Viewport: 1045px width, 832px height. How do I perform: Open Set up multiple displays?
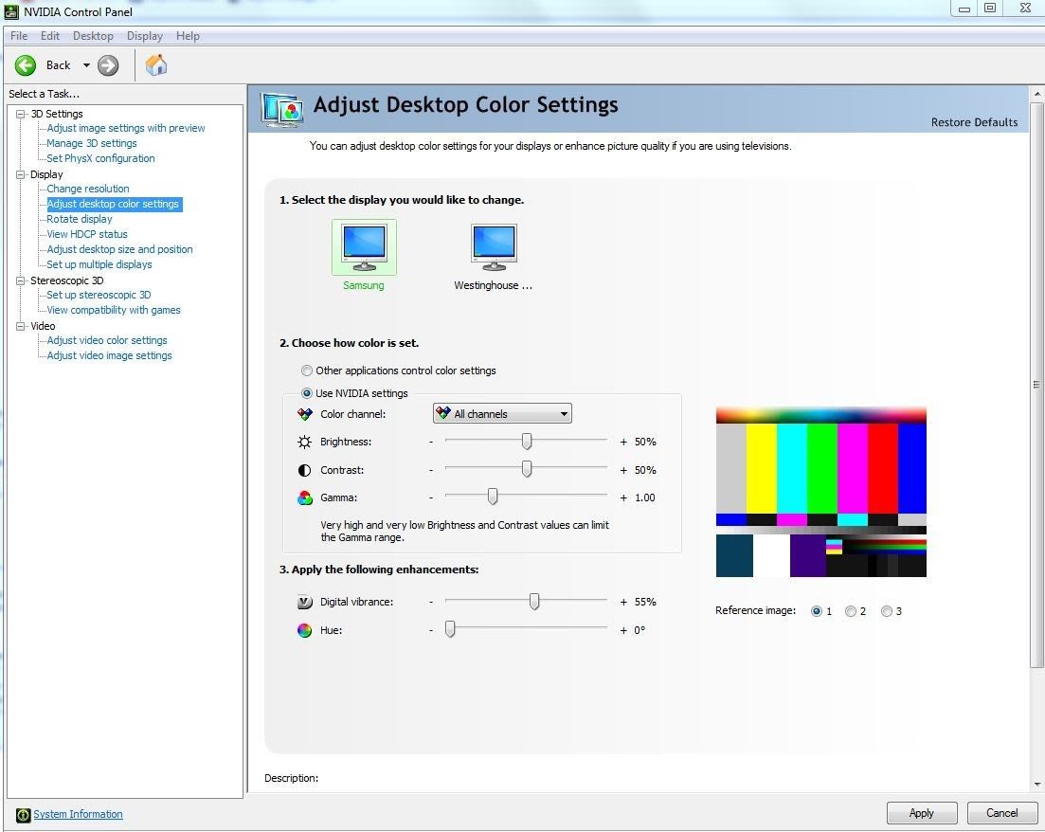(99, 265)
